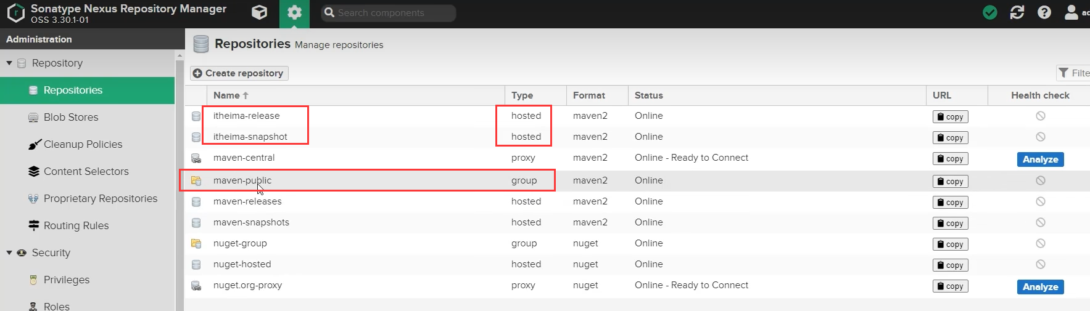Click the user account icon
Image resolution: width=1090 pixels, height=311 pixels.
1071,13
